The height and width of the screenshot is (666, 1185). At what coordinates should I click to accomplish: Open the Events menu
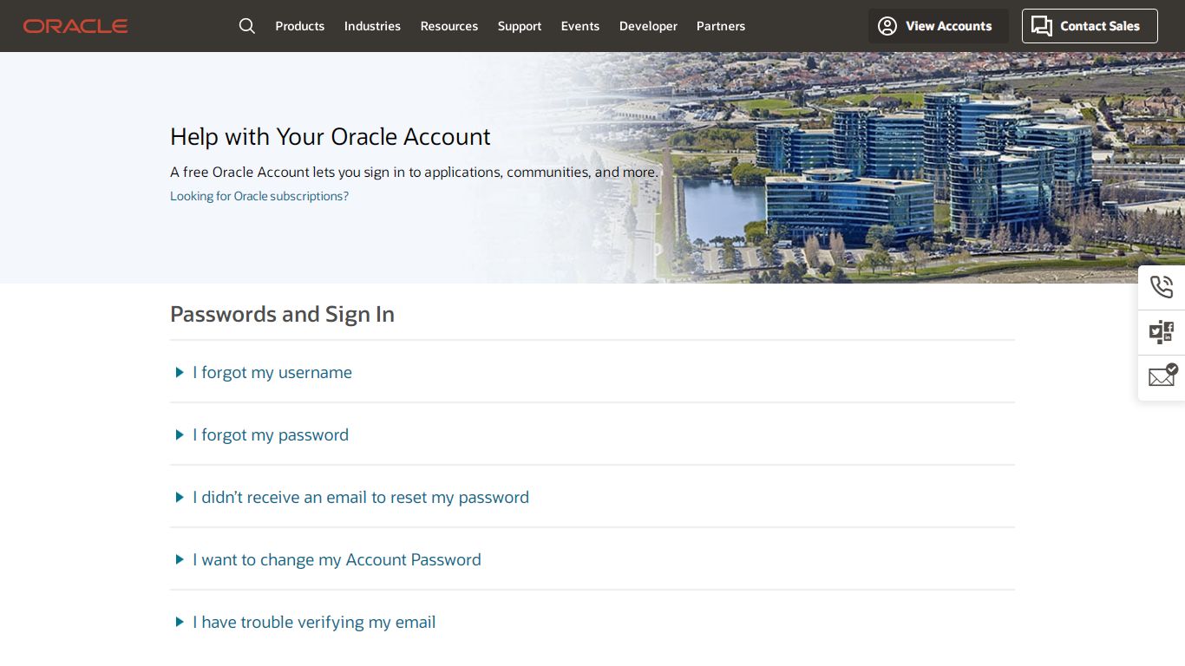point(580,26)
